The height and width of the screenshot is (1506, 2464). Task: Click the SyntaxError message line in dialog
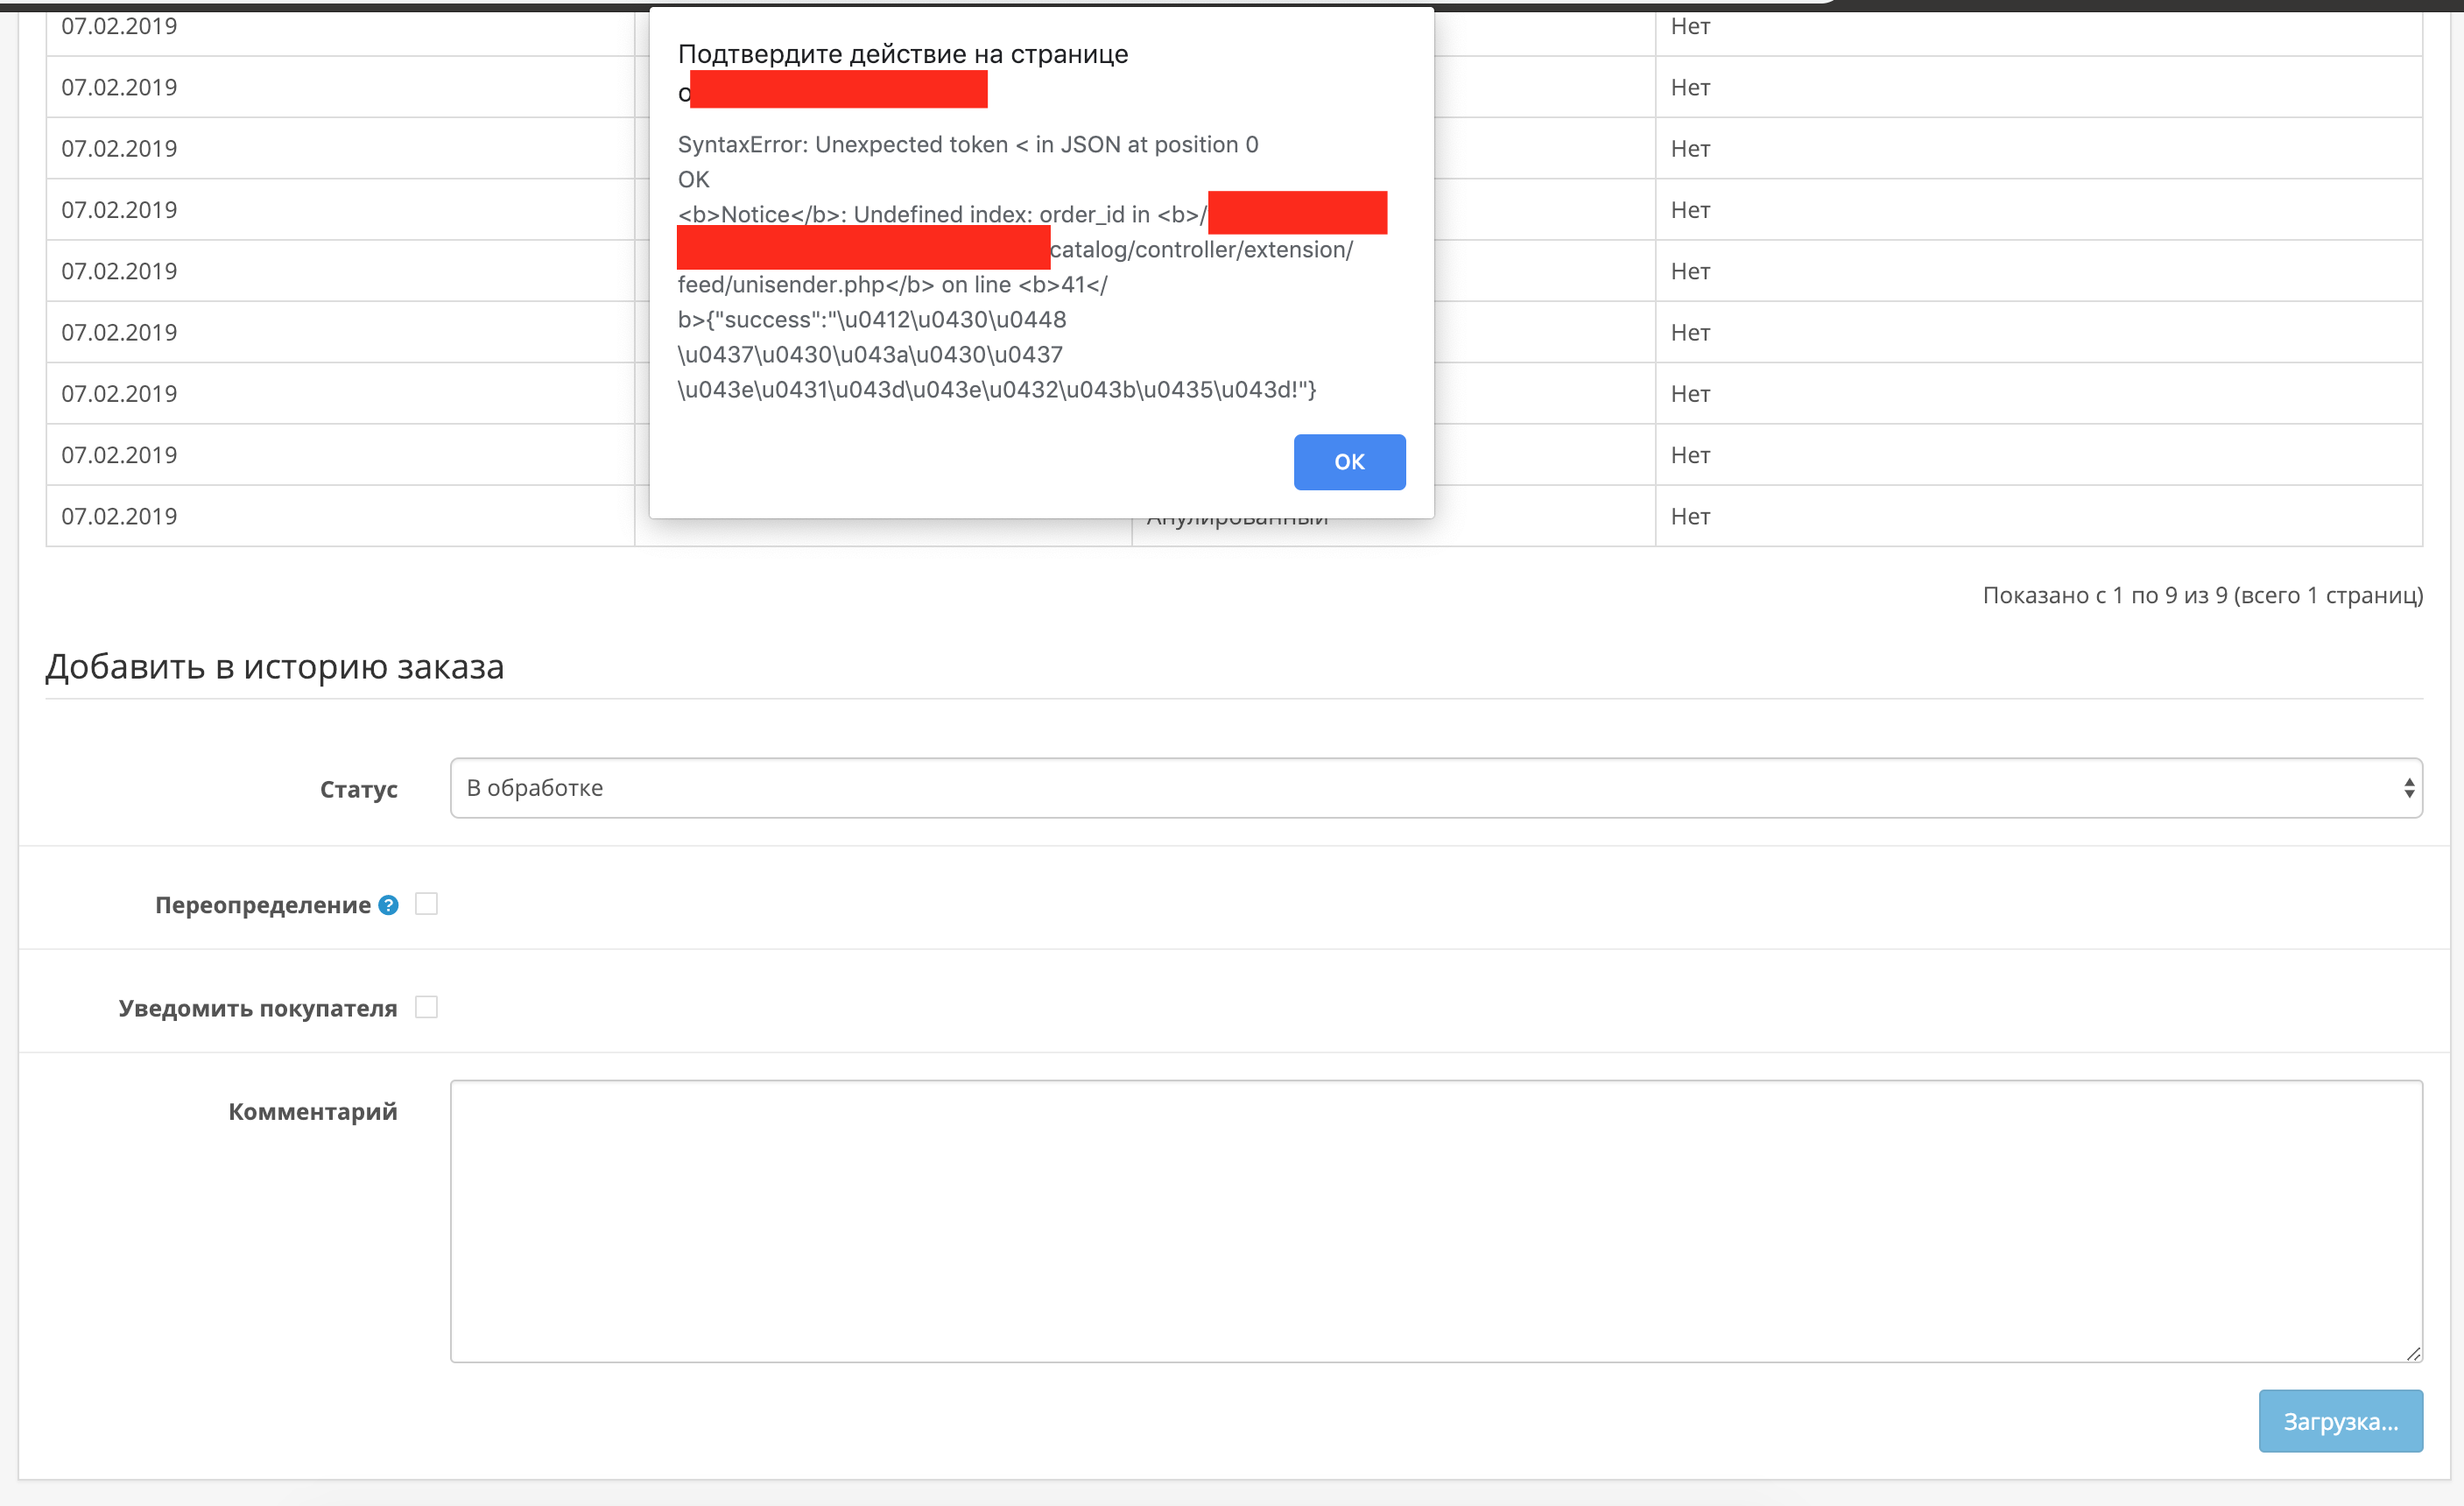[967, 145]
